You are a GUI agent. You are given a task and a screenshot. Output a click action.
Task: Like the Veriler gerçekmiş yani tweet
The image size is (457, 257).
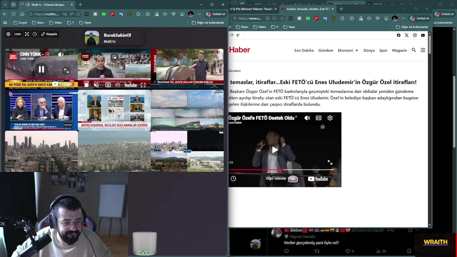click(348, 251)
